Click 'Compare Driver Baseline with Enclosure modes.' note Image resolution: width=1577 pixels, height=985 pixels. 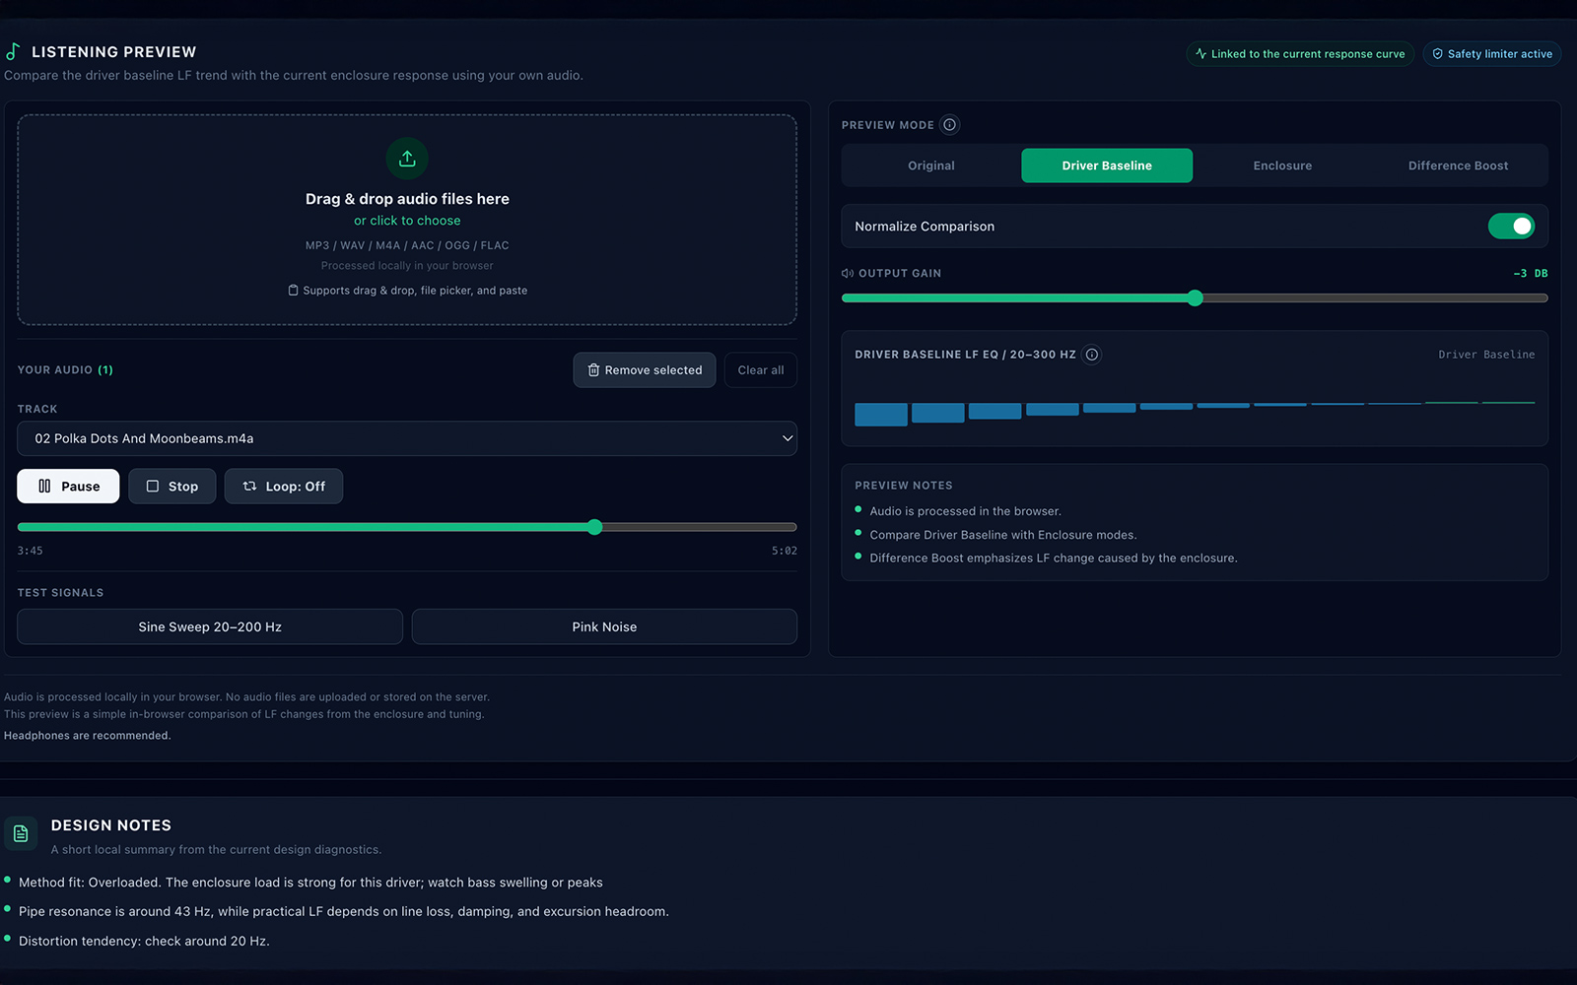[x=1002, y=535]
